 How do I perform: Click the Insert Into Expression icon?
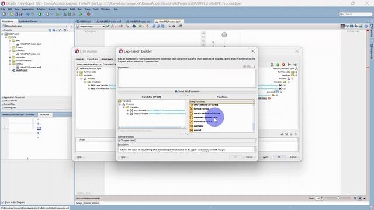(x=176, y=92)
